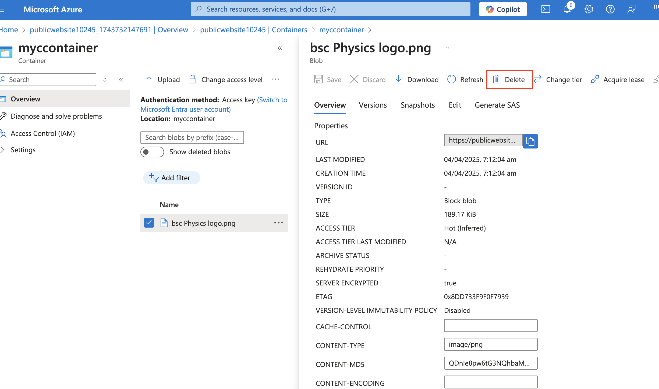
Task: Switch to the Snapshots tab
Action: [417, 105]
